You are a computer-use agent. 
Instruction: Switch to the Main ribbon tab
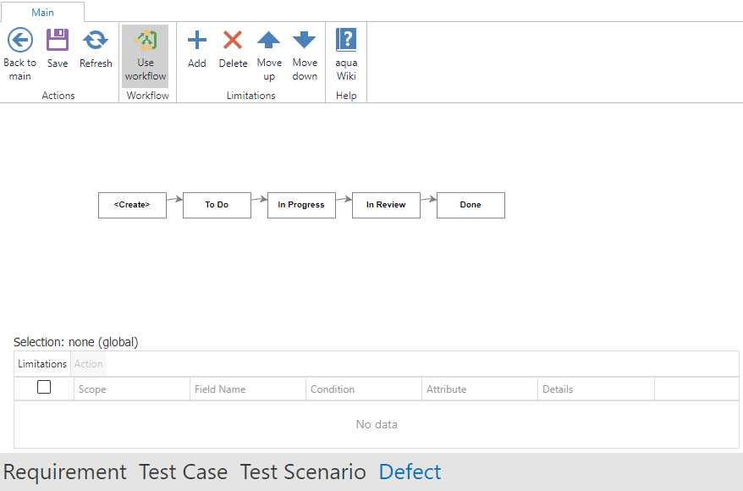pyautogui.click(x=42, y=12)
